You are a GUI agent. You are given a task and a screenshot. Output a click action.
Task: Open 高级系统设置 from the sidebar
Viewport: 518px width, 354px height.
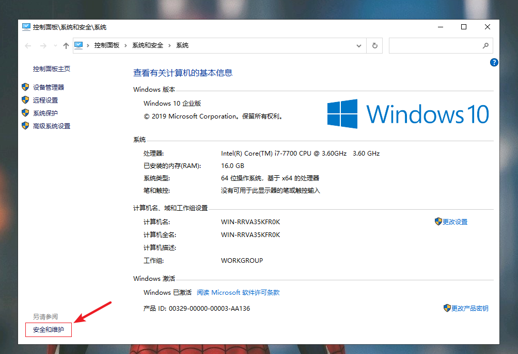coord(52,126)
